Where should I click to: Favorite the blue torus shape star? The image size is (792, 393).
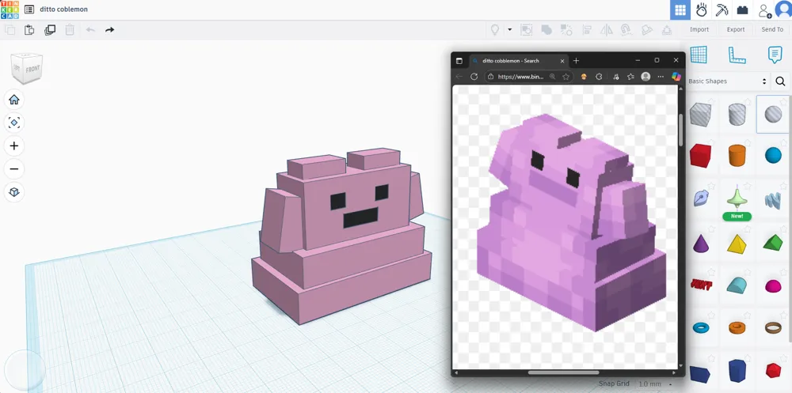tap(710, 316)
